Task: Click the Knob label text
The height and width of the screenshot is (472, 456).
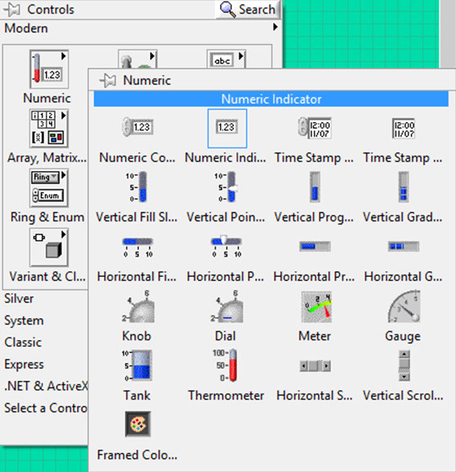Action: pos(136,336)
